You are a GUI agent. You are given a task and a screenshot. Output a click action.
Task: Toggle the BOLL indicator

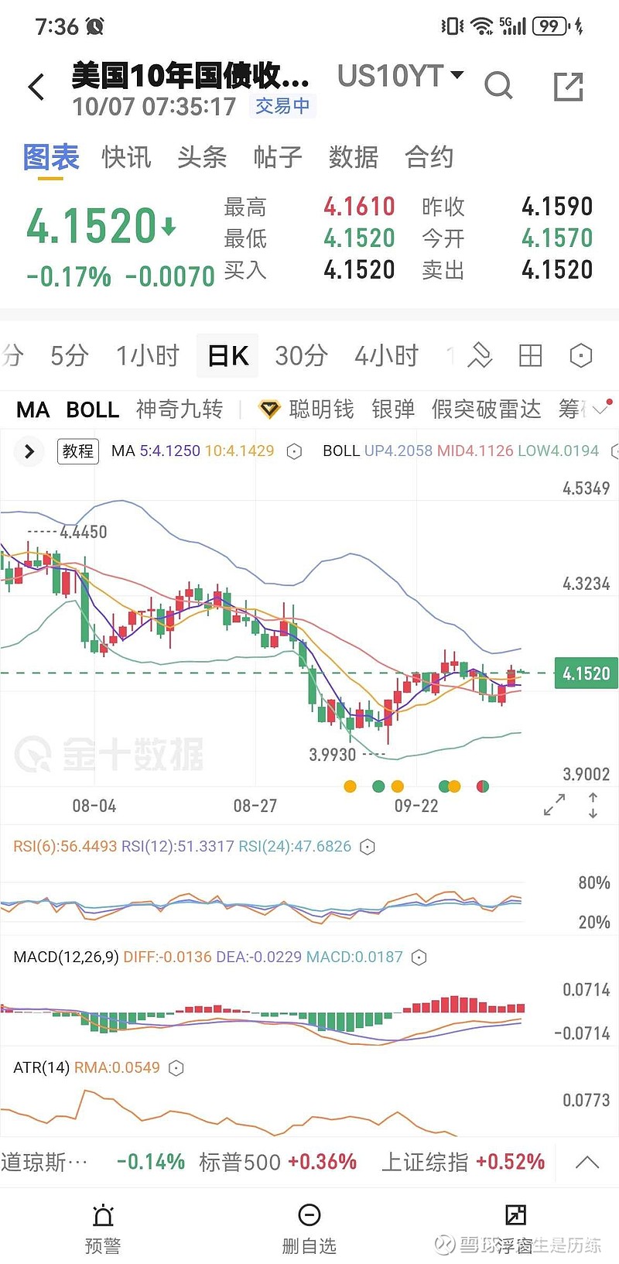pyautogui.click(x=93, y=409)
